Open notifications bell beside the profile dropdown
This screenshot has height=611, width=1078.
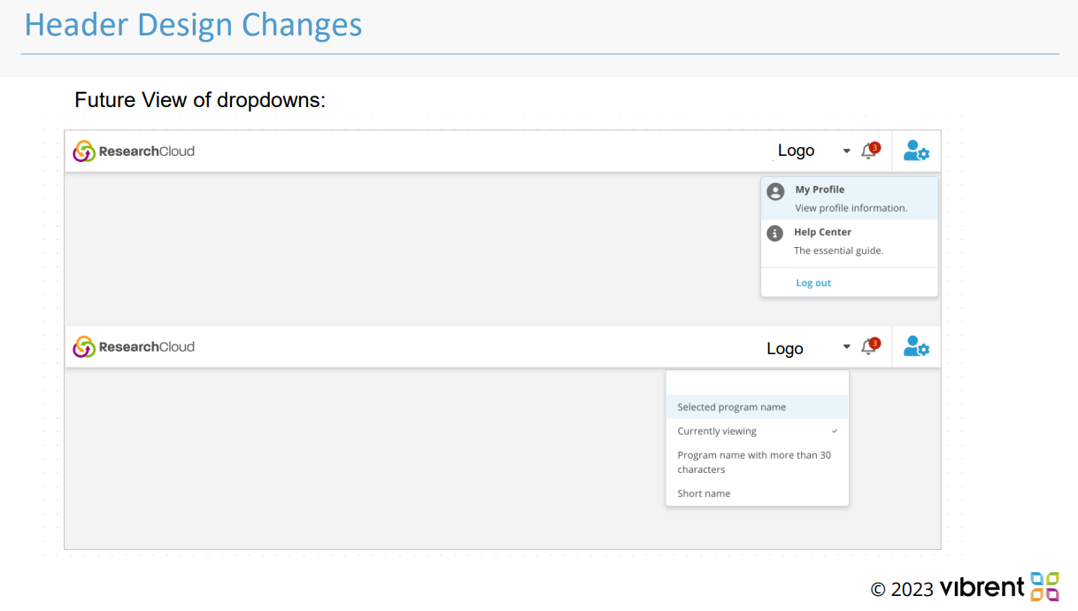click(869, 151)
